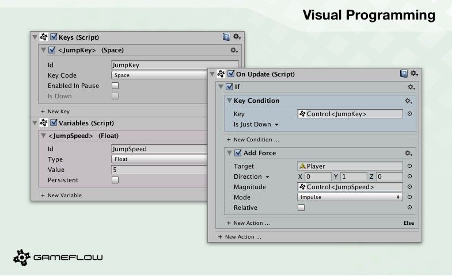Click the Variables script component icon
Viewport: 452px width, 276px height.
[44, 122]
